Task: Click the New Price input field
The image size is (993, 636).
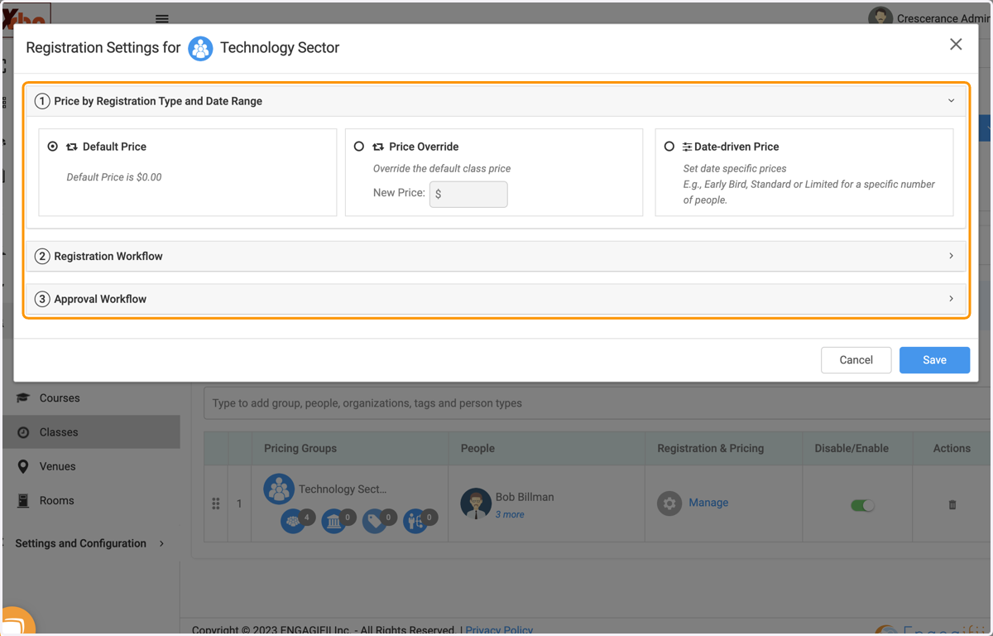Action: point(468,194)
